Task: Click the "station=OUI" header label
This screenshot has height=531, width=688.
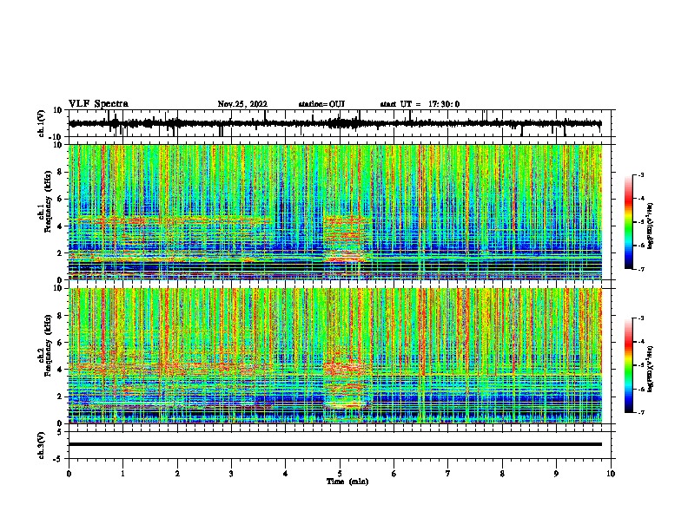Action: click(x=321, y=104)
